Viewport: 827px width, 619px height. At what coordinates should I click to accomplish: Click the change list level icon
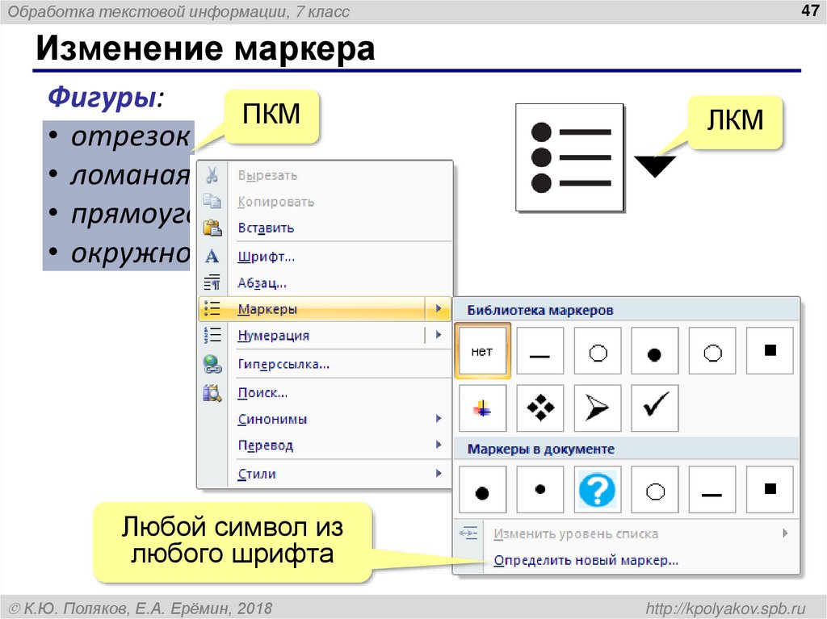click(468, 533)
